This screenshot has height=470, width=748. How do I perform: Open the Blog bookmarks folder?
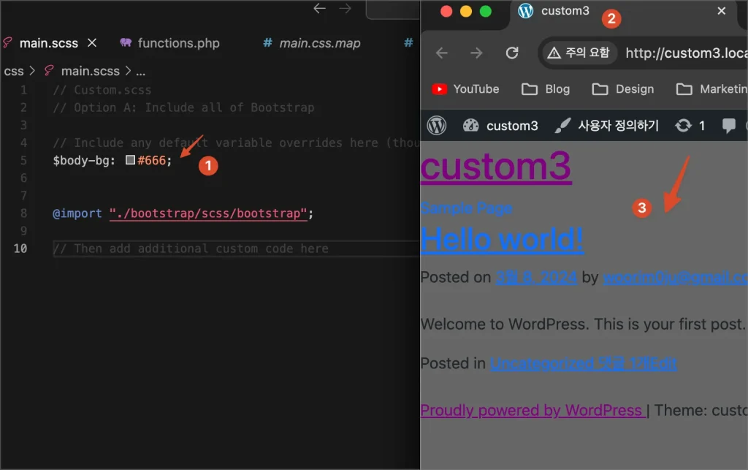coord(546,89)
